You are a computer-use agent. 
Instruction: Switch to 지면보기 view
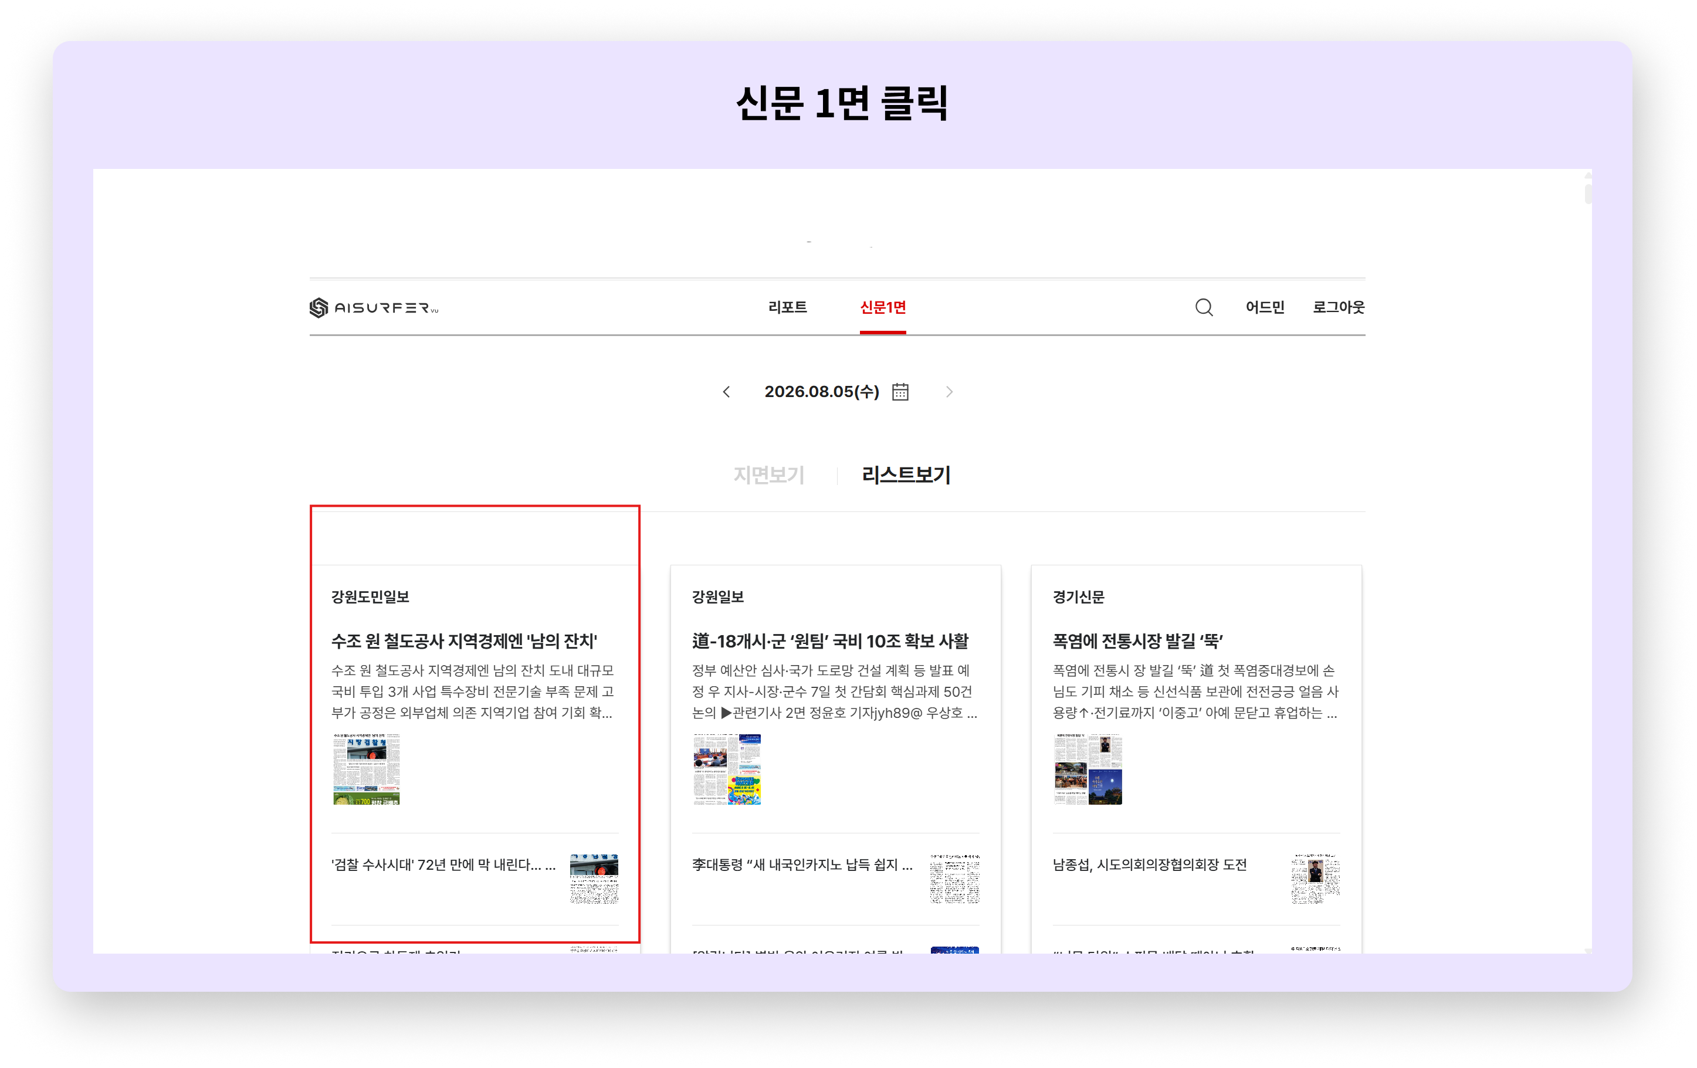click(x=768, y=475)
